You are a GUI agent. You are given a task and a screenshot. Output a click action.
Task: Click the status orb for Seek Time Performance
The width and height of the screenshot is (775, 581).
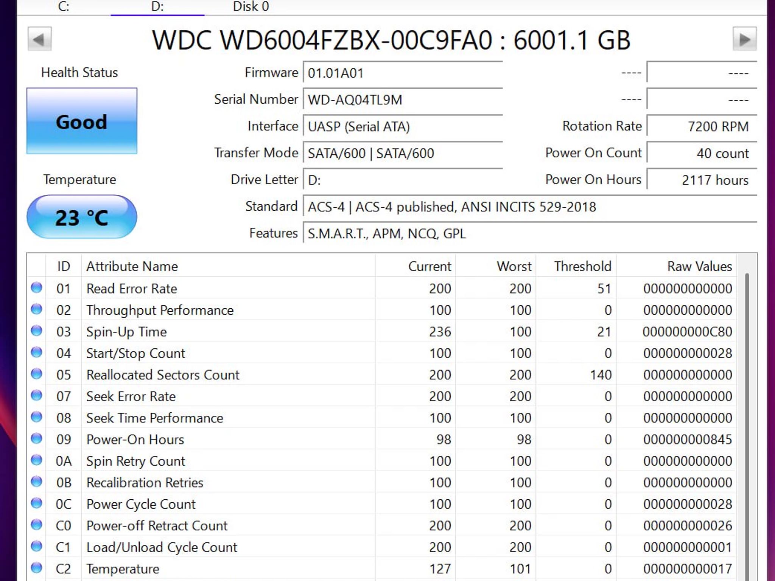pyautogui.click(x=37, y=417)
